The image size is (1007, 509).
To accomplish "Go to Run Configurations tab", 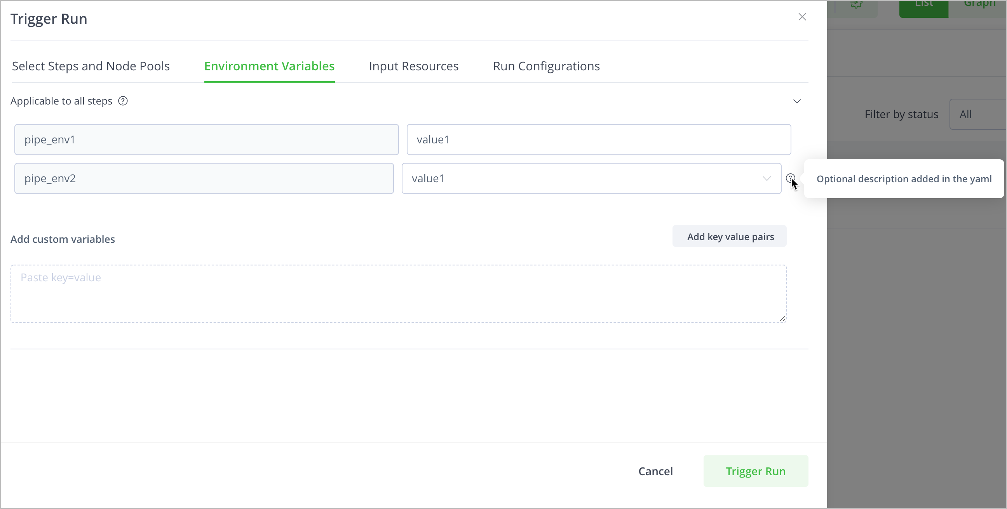I will tap(546, 66).
